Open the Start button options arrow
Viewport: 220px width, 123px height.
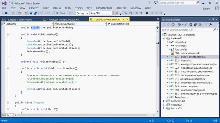67,13
